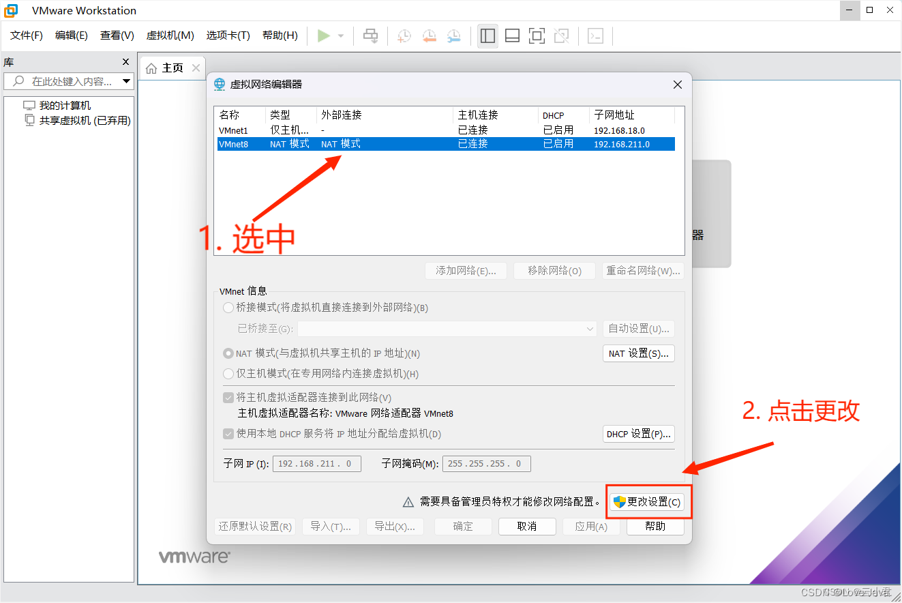The width and height of the screenshot is (902, 603).
Task: Close the 虚拟网络编辑器 dialog
Action: [678, 85]
